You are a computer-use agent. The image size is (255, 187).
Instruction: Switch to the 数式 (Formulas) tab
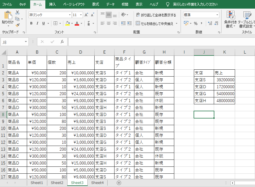96,4
